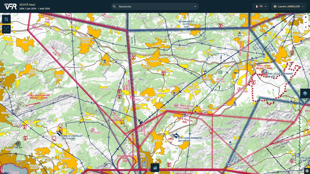
Task: Select the LFMQ Le Castellet aerodrome symbol
Action: [x=59, y=133]
